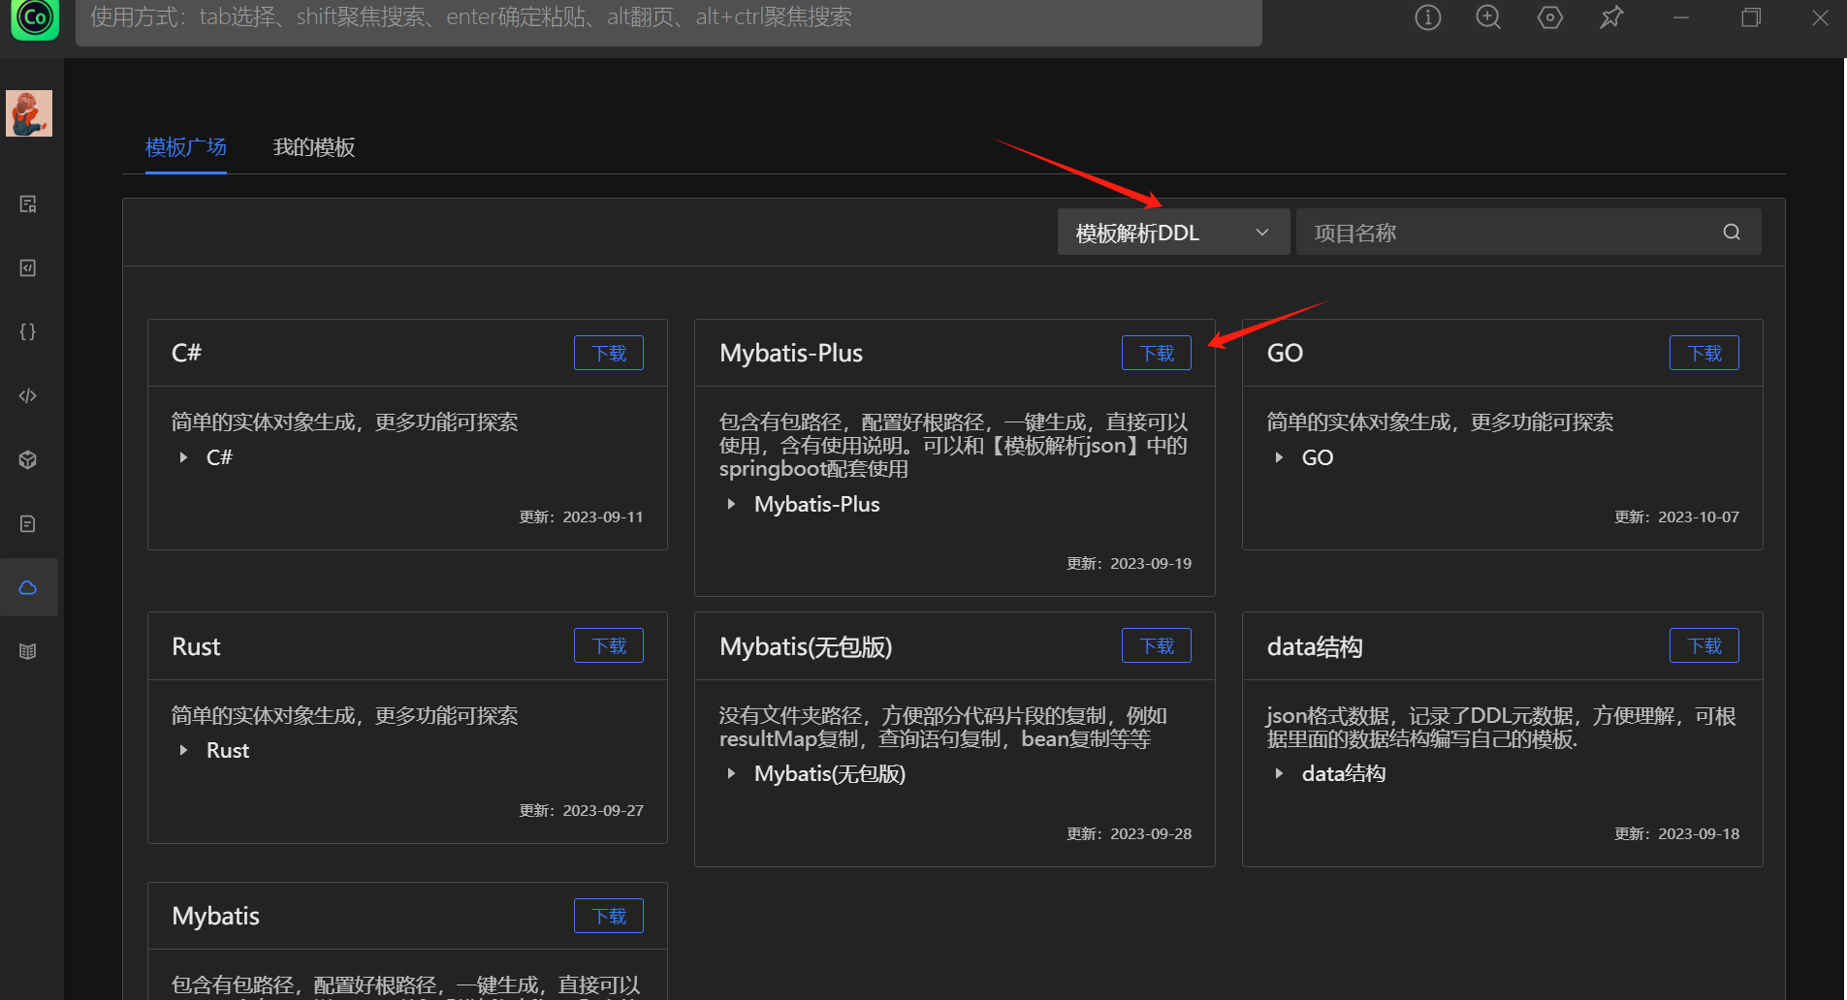Click the 项目名称 search input field
The height and width of the screenshot is (1000, 1847).
click(1528, 232)
